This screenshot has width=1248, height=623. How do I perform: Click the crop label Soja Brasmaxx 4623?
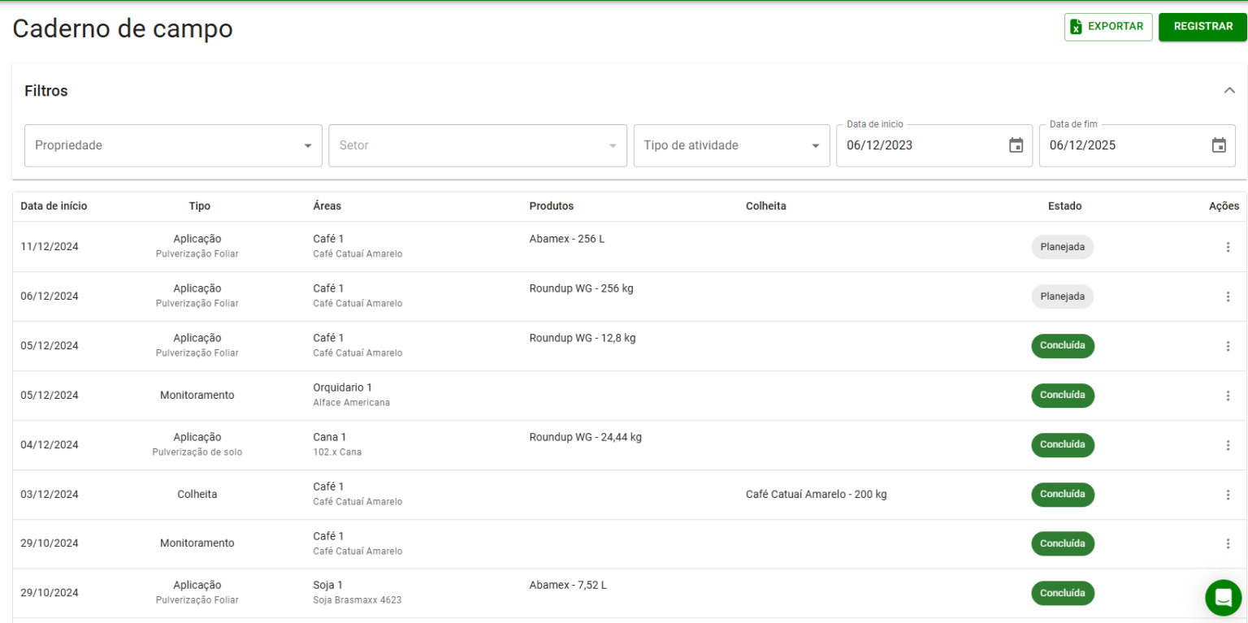pyautogui.click(x=357, y=600)
